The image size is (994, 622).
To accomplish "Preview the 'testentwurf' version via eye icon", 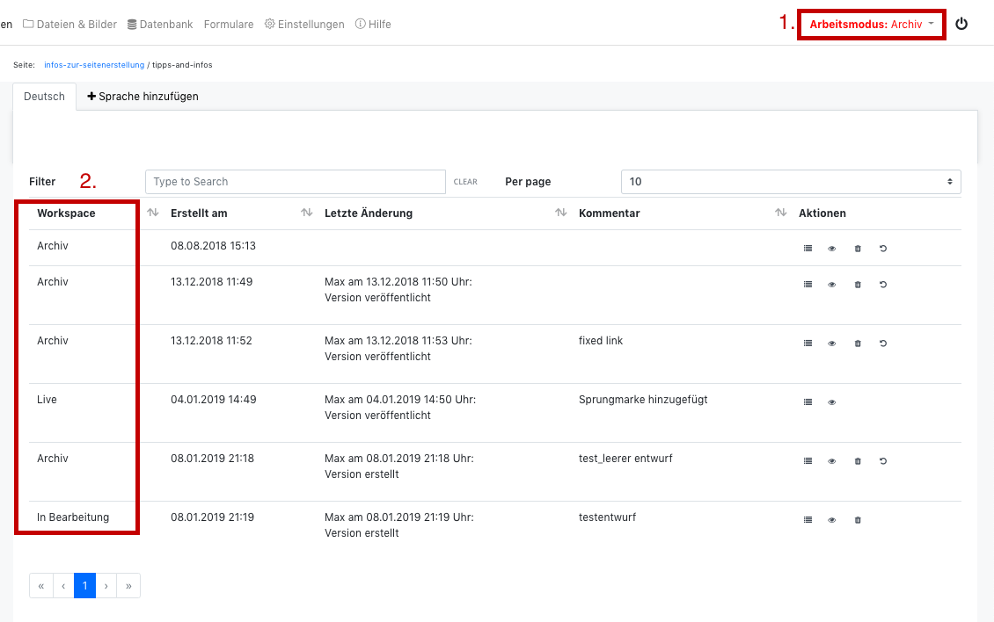I will [x=832, y=520].
